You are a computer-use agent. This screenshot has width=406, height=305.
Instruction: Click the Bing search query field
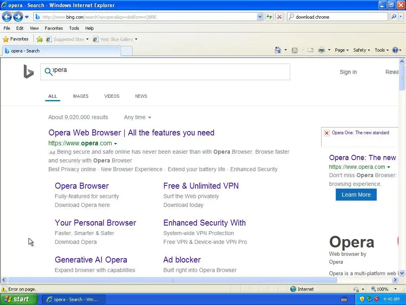(x=165, y=72)
